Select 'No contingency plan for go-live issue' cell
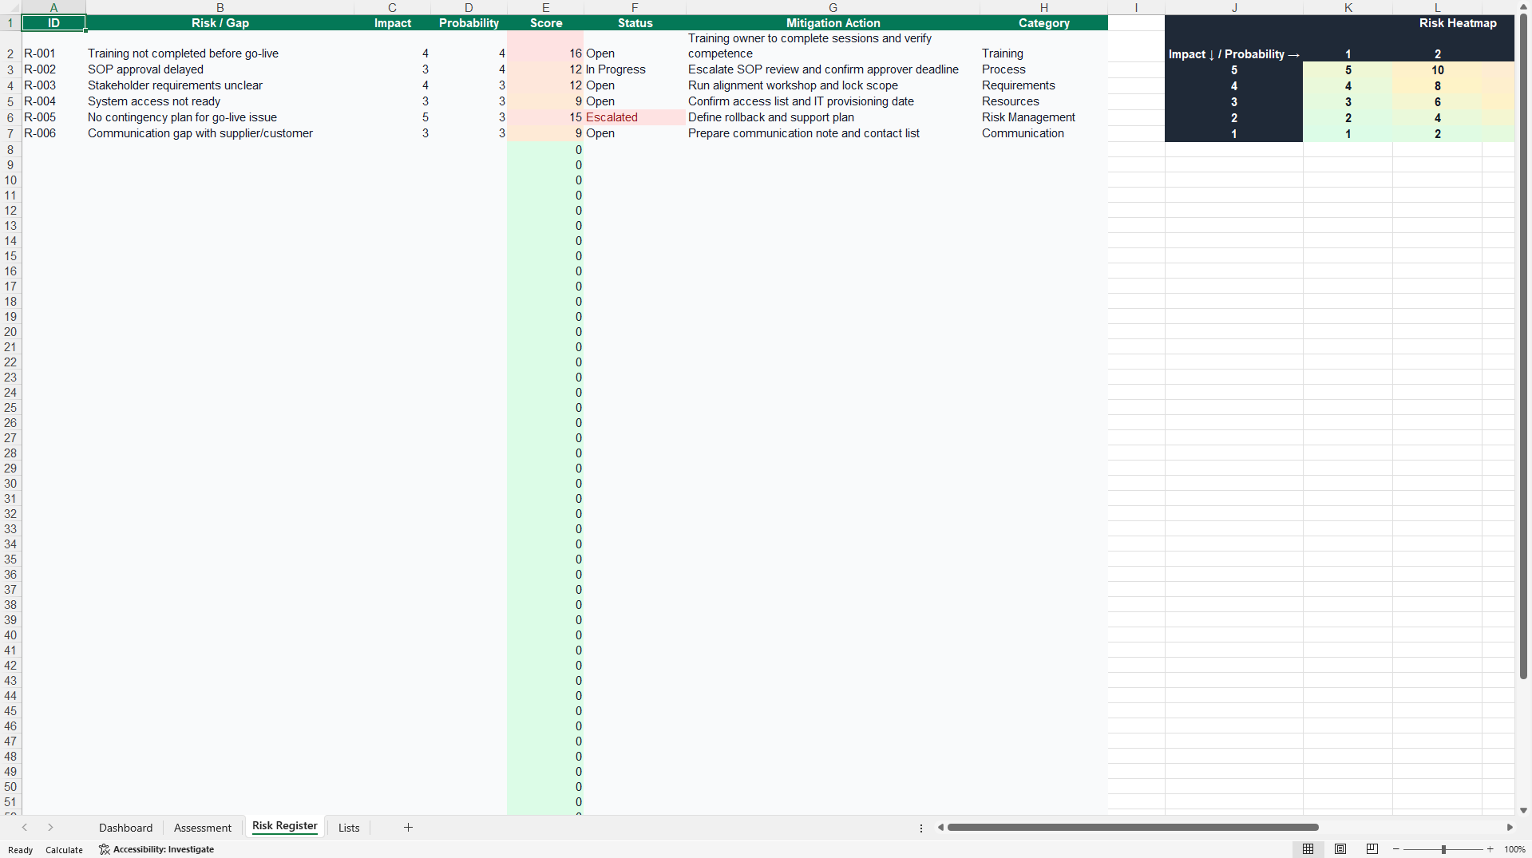The width and height of the screenshot is (1532, 858). click(x=220, y=117)
